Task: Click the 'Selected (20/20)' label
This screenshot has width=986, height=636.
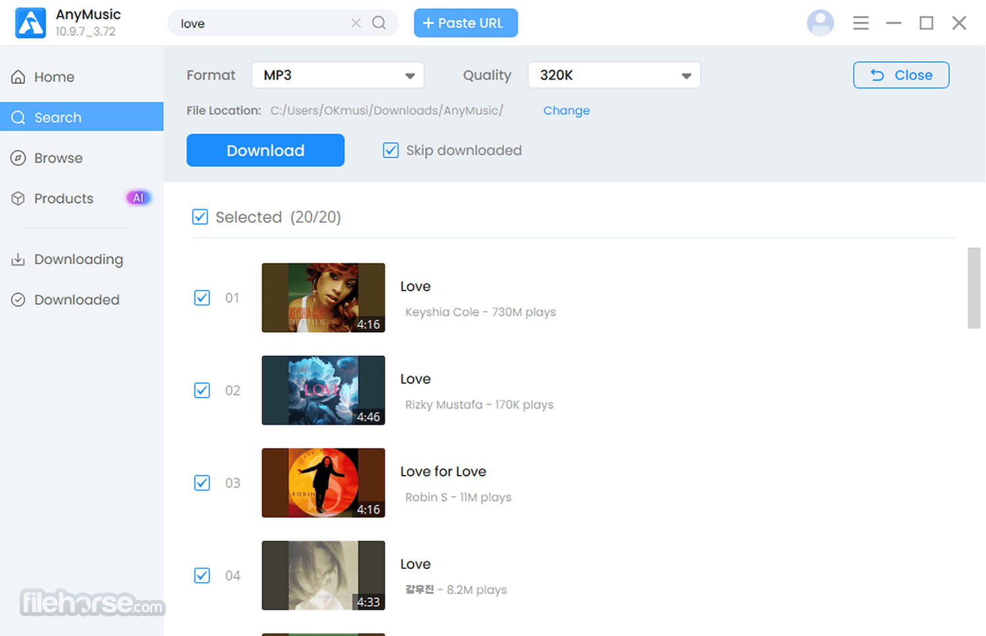Action: pyautogui.click(x=278, y=217)
